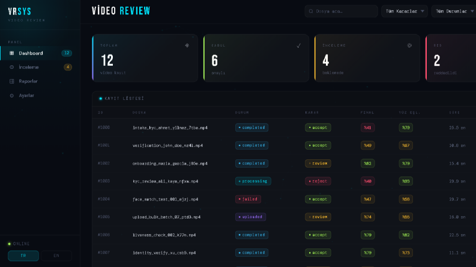Open file intake_kyc_ahmet_yilmaz_7tba.mp4
Screen dimensions: 476x267
point(170,128)
